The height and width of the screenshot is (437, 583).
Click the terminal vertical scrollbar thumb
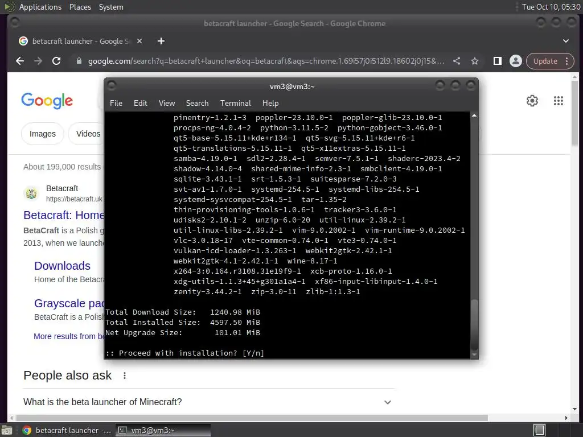(474, 324)
